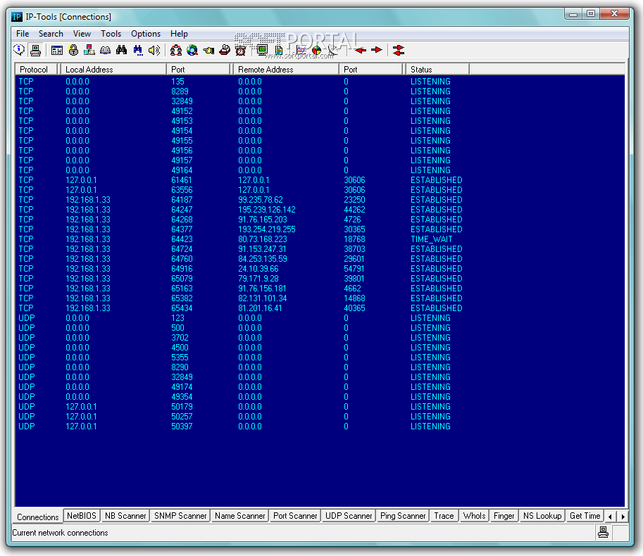The width and height of the screenshot is (643, 556).
Task: Select the remote address 99.235.78.62
Action: point(261,200)
